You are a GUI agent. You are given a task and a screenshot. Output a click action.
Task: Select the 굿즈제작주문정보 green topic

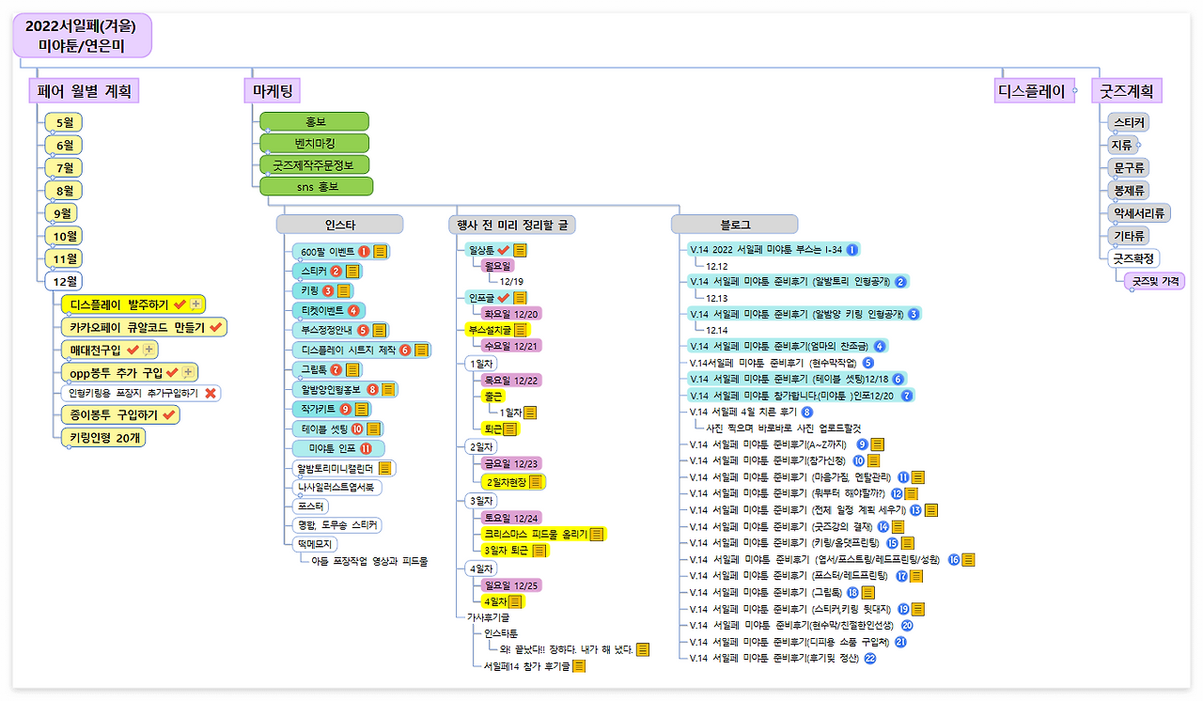point(315,164)
